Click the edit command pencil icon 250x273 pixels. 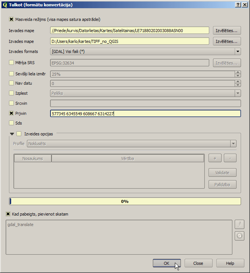click(x=240, y=224)
